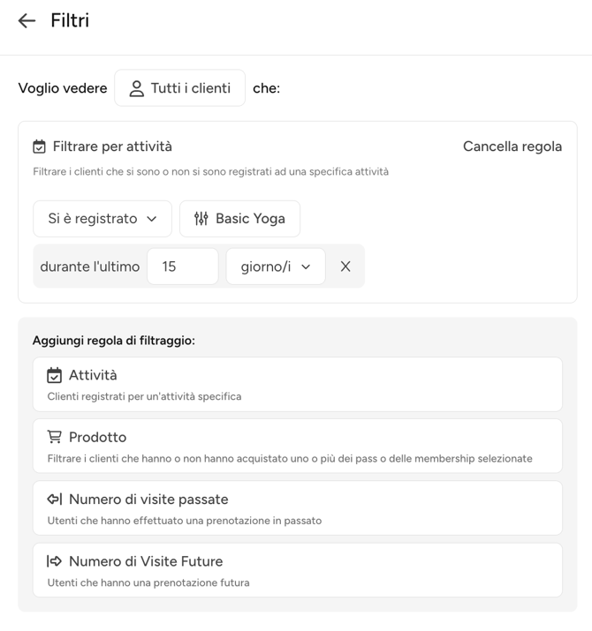The image size is (592, 631).
Task: Click the sliders icon in Basic Yoga button
Action: 201,219
